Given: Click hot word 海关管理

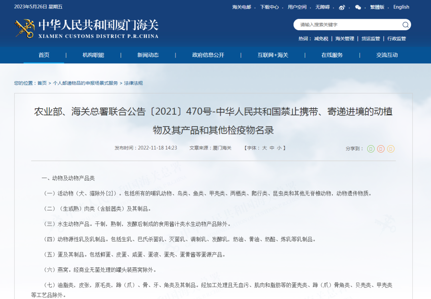Looking at the screenshot, I should [x=345, y=39].
